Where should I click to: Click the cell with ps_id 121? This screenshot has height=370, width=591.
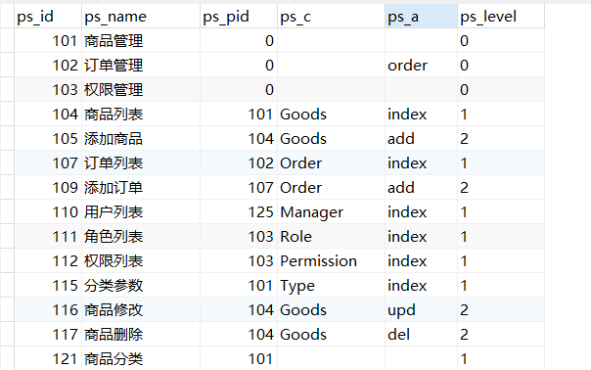point(48,358)
